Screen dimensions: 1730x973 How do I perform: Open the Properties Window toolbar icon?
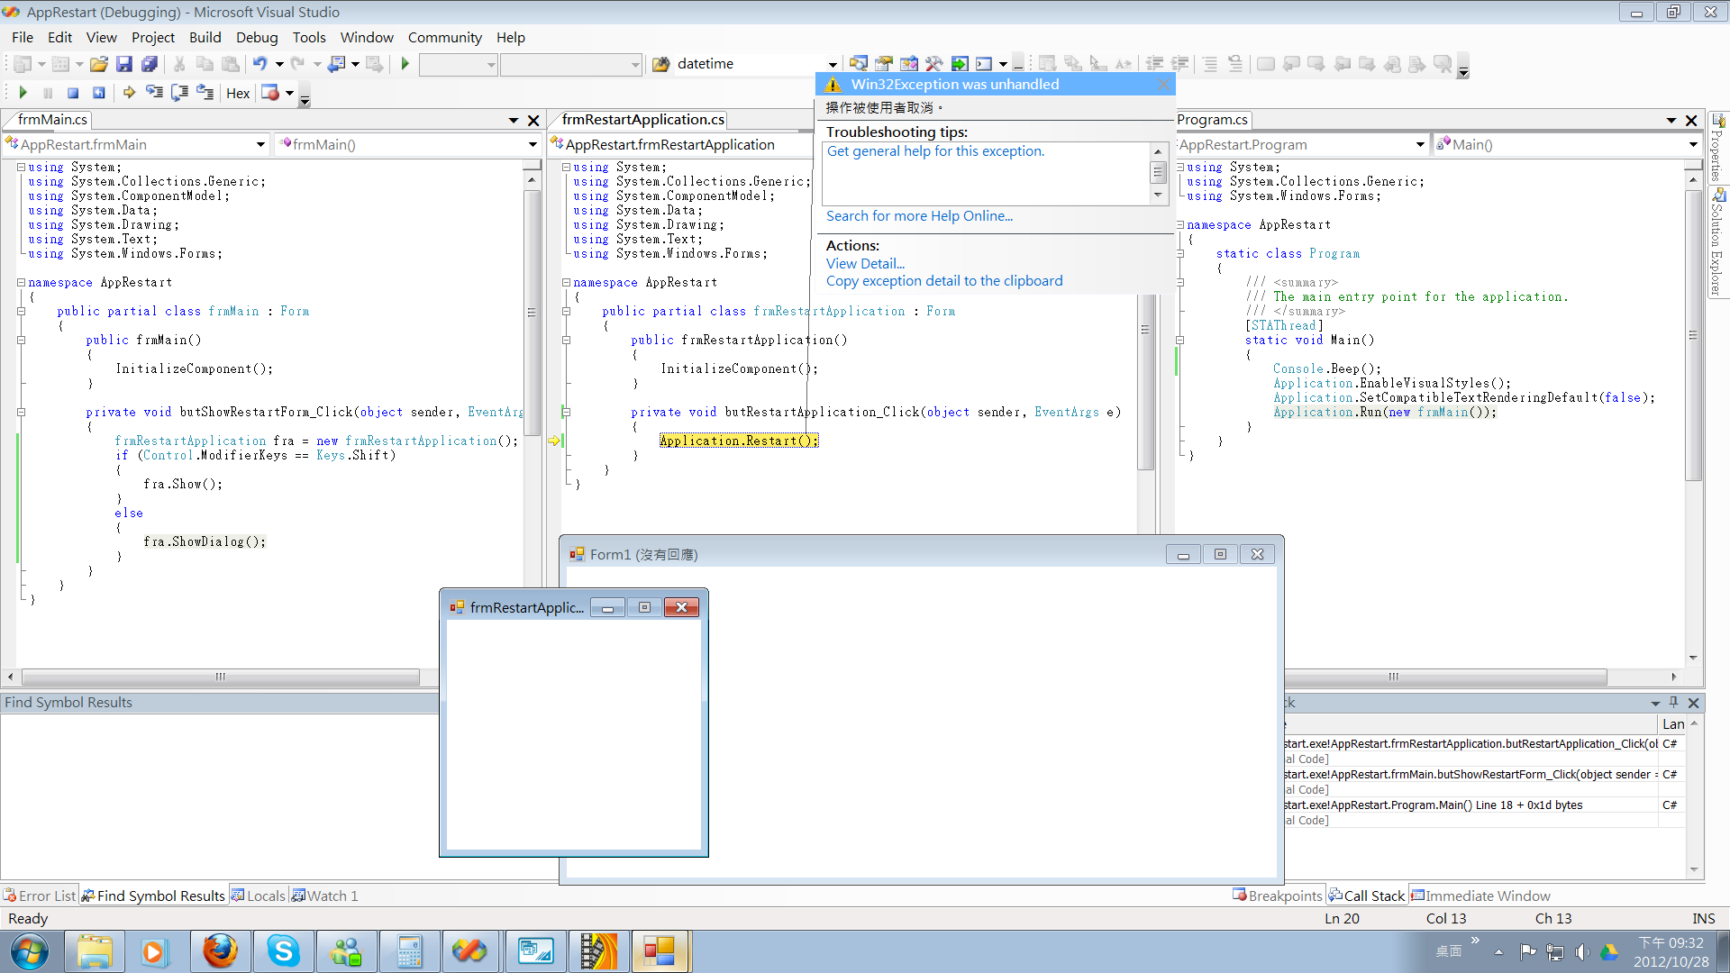(x=884, y=64)
